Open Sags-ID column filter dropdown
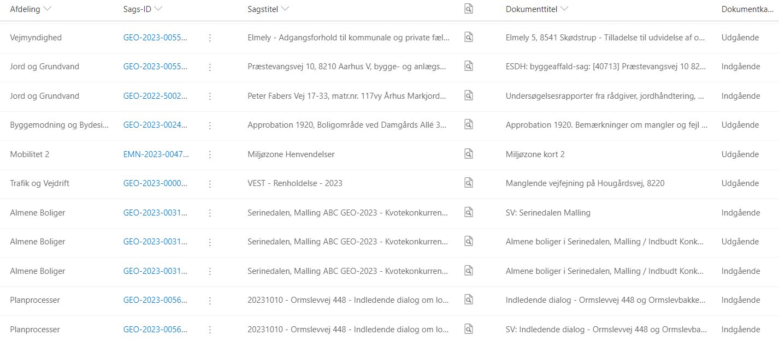The image size is (779, 341). click(158, 9)
